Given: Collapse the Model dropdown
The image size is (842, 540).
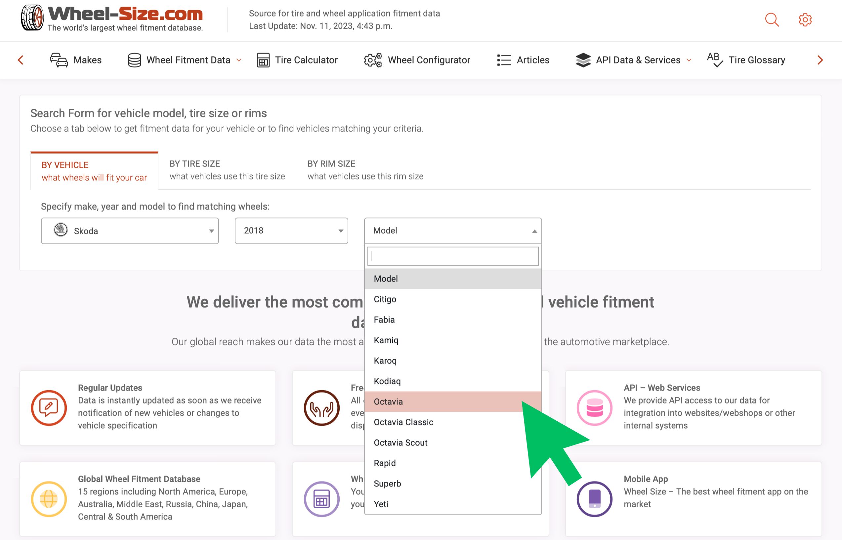Looking at the screenshot, I should (452, 231).
